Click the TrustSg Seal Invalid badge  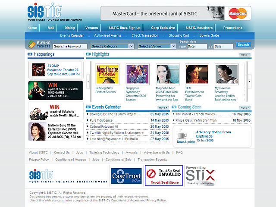[164, 176]
